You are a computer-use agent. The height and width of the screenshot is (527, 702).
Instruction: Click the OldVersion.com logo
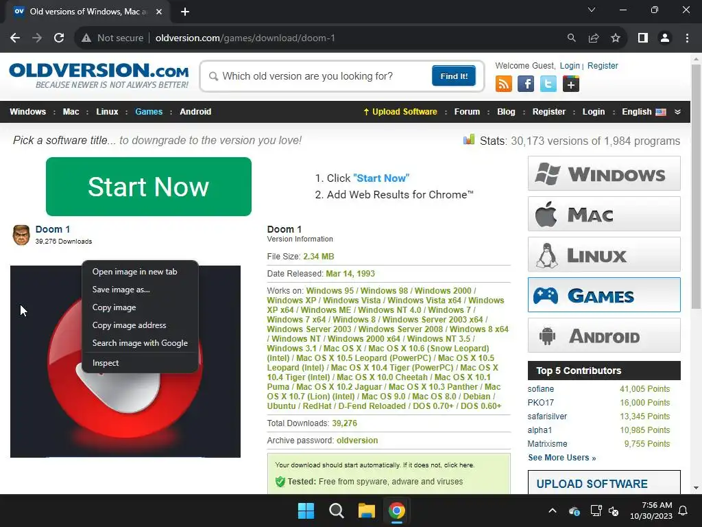click(x=99, y=75)
